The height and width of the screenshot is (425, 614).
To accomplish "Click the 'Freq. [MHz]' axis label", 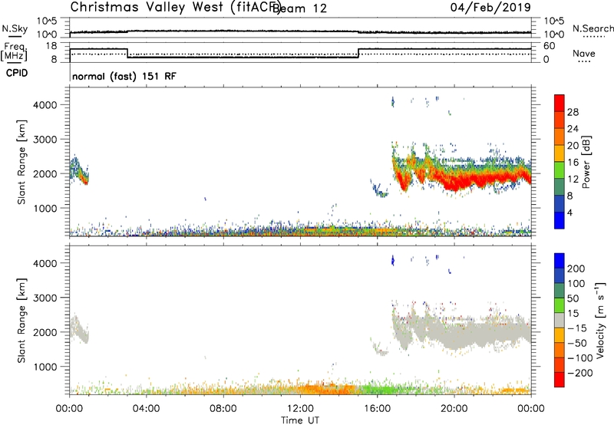I will [15, 51].
